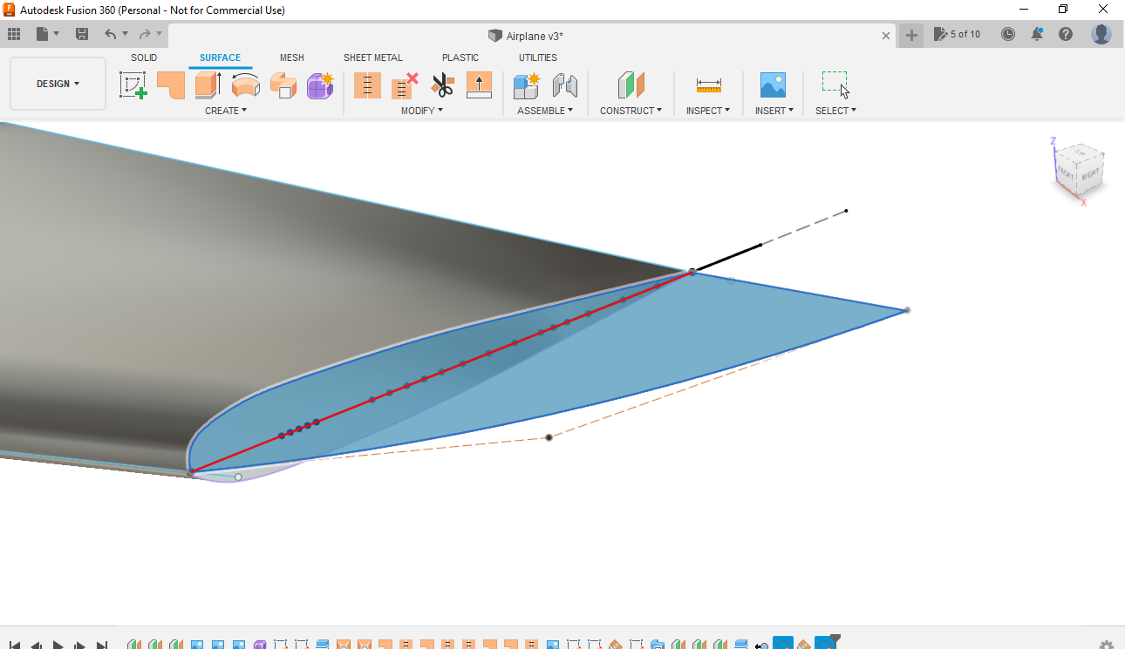Insert a Canvas image

(773, 85)
